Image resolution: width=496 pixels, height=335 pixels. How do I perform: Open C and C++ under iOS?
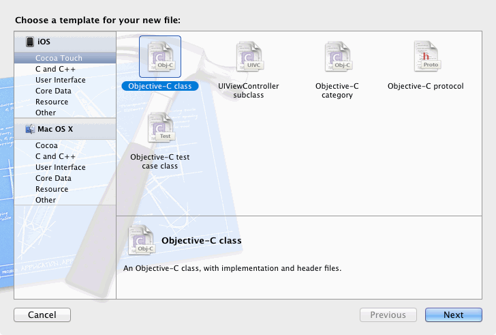[x=56, y=69]
